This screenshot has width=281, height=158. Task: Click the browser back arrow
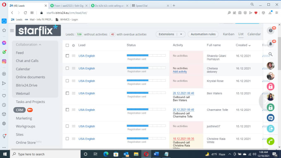tap(12, 13)
